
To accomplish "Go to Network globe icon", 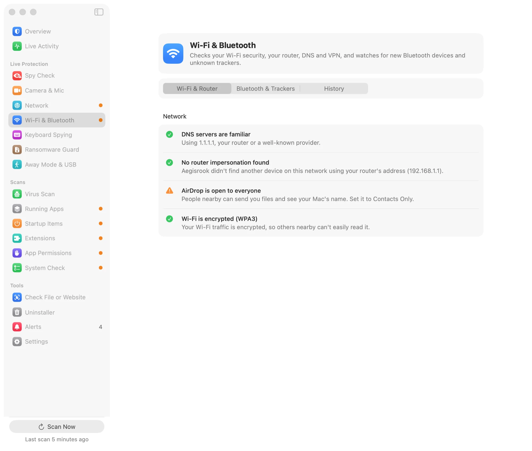I will point(17,106).
